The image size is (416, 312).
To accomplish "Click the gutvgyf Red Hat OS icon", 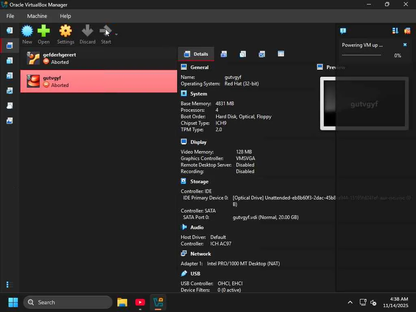I will pyautogui.click(x=33, y=81).
